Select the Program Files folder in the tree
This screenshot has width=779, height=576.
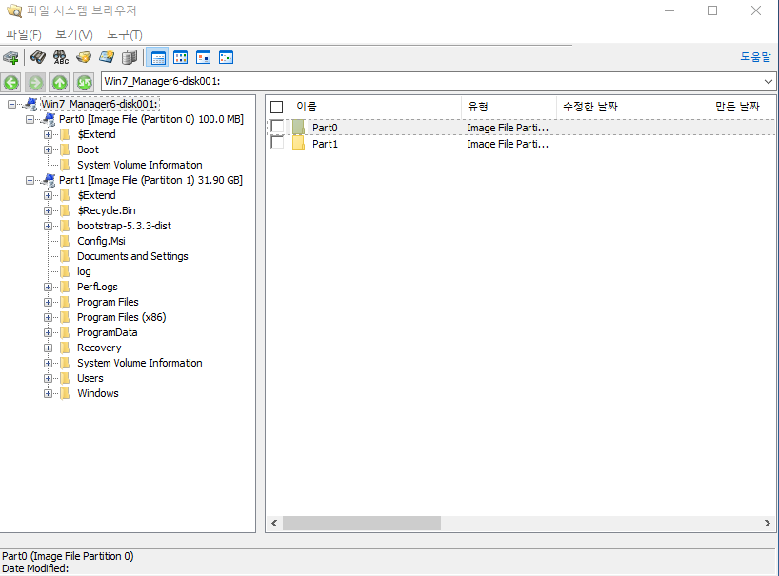tap(108, 303)
